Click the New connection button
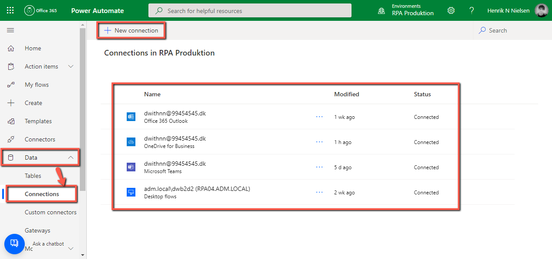 [131, 30]
